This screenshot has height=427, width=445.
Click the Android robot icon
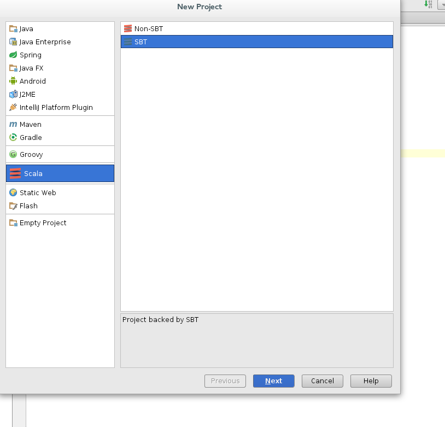tap(13, 81)
